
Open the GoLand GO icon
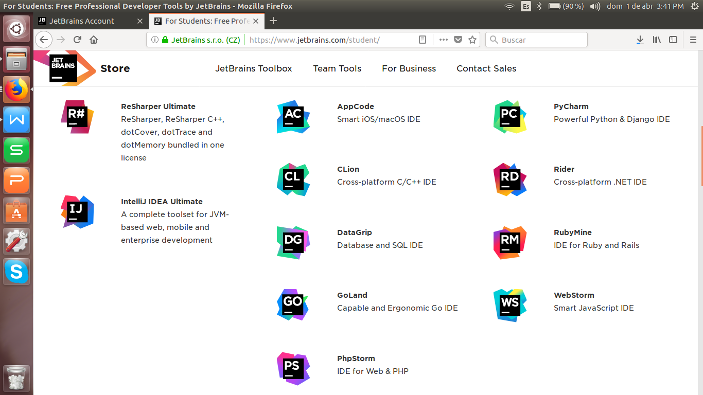tap(293, 306)
